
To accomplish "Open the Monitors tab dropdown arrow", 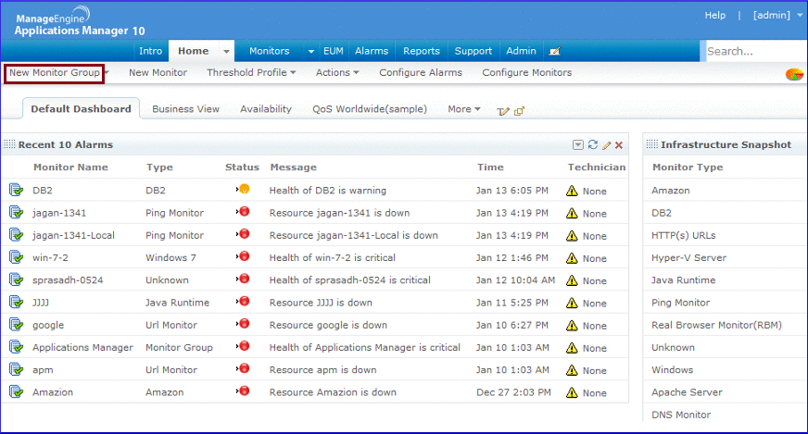I will [310, 52].
